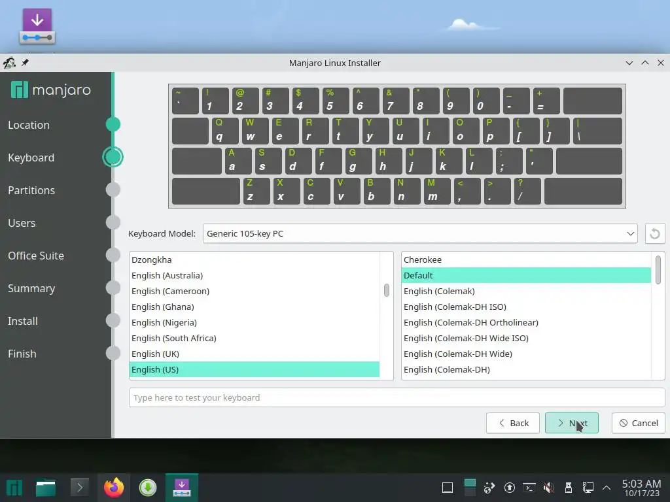This screenshot has height=502, width=670.
Task: Switch to the installer taskbar entry
Action: [182, 488]
